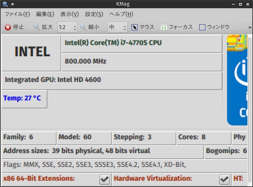Click the keep-above arrow in title bar

click(x=13, y=4)
